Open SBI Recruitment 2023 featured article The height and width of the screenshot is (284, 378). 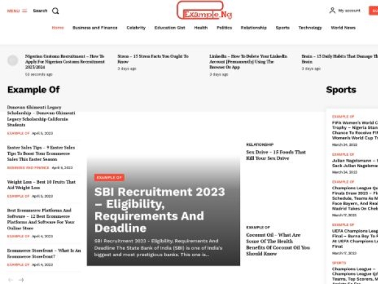tap(149, 210)
